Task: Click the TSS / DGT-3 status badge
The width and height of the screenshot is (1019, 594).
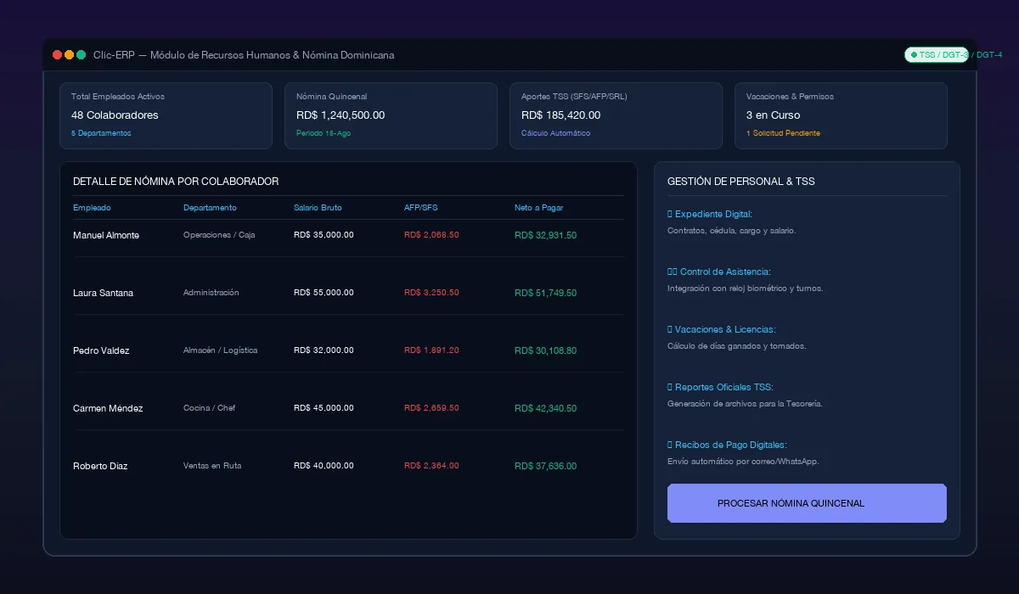Action: (937, 55)
